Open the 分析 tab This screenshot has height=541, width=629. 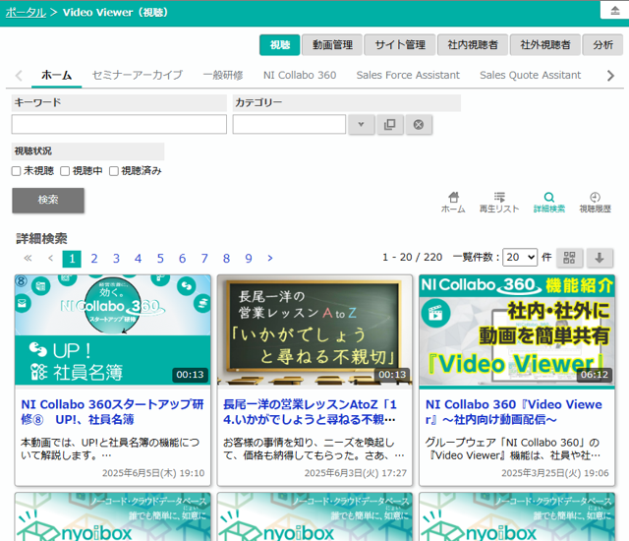coord(602,44)
